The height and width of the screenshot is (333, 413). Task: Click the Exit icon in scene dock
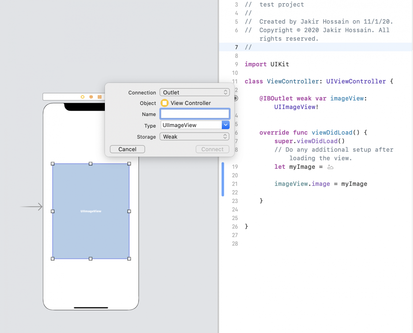pyautogui.click(x=99, y=97)
